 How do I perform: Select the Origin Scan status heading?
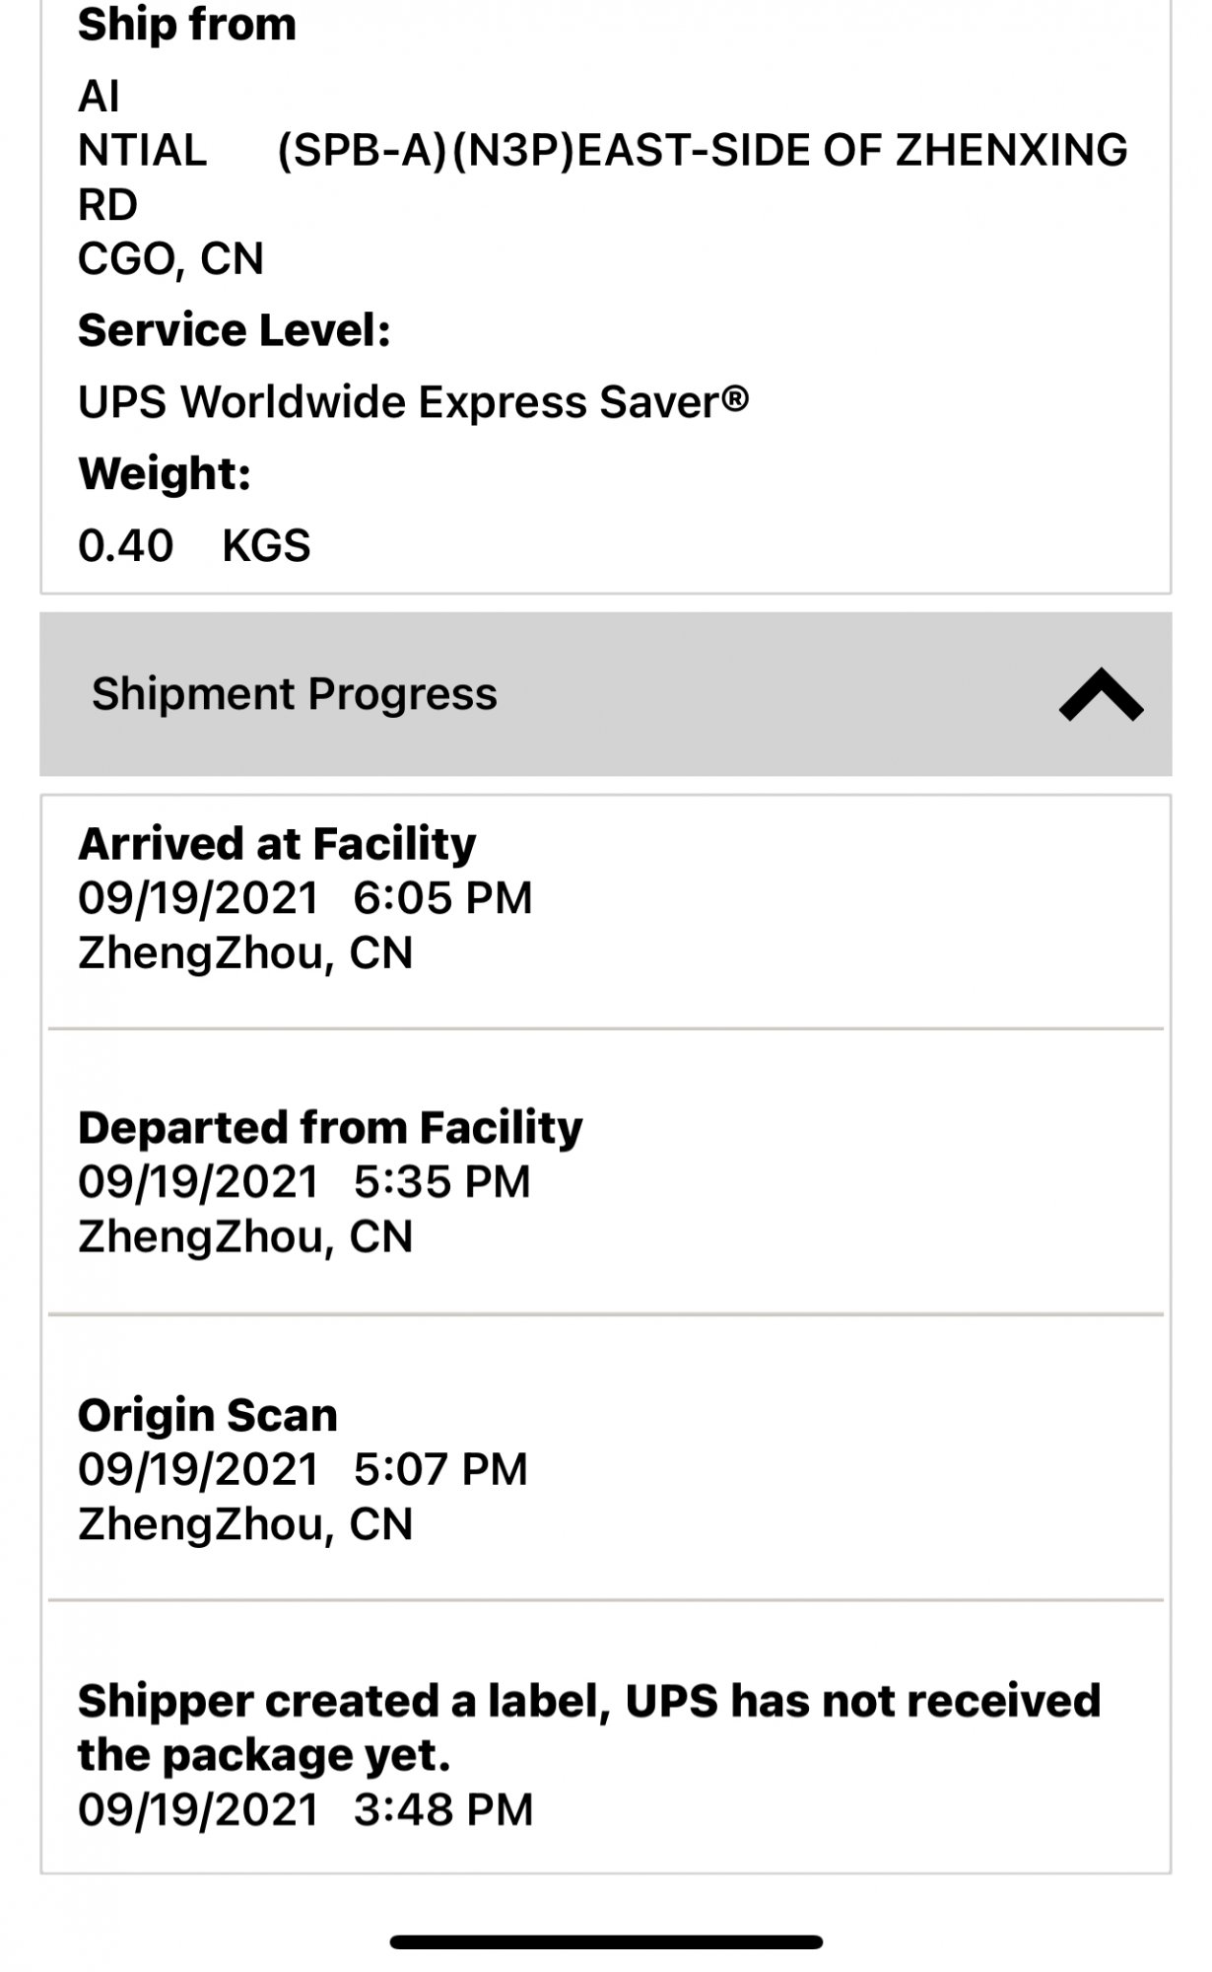(x=208, y=1416)
